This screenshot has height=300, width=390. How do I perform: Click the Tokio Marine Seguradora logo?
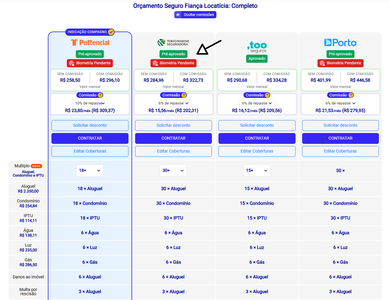click(173, 43)
